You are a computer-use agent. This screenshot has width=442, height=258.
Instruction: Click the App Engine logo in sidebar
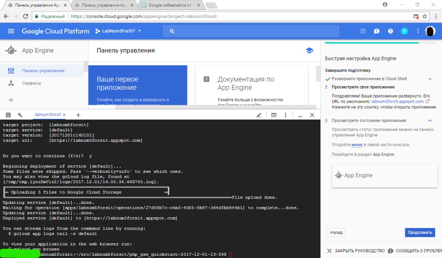point(11,50)
